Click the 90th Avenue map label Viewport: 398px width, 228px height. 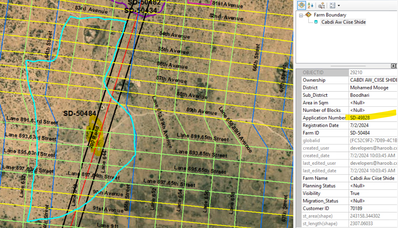108,193
